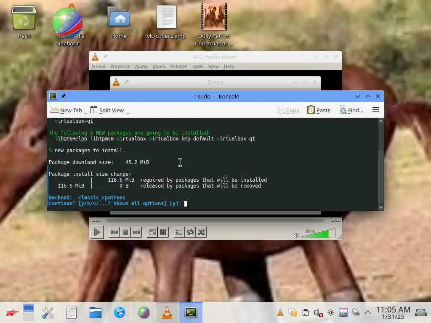This screenshot has width=431, height=323.
Task: Click the pin icon in Konsole title bar
Action: pyautogui.click(x=63, y=96)
